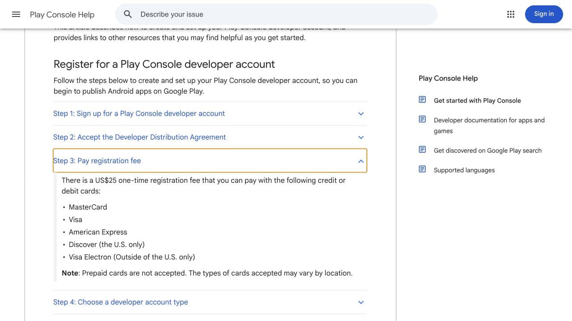Click the Visa Electron list item
572x321 pixels.
[132, 257]
